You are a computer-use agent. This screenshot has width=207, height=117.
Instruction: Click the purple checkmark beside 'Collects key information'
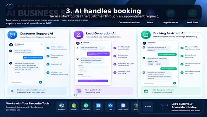click(115, 56)
